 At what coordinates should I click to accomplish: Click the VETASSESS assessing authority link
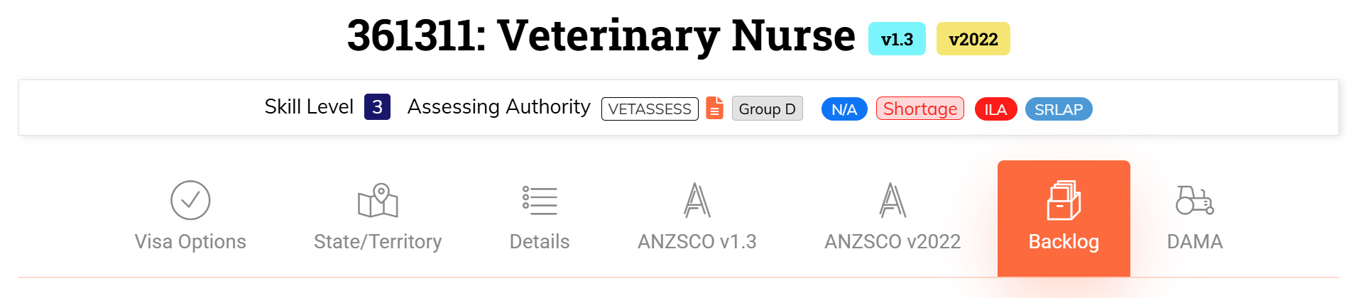tap(650, 109)
